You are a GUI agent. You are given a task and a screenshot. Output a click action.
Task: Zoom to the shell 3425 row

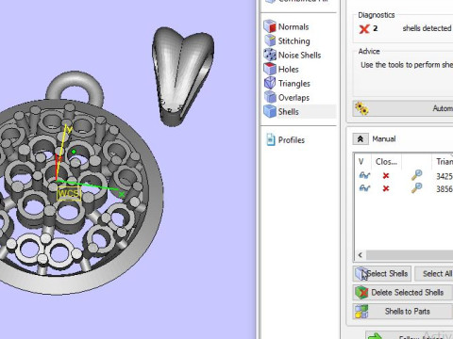[x=417, y=175]
